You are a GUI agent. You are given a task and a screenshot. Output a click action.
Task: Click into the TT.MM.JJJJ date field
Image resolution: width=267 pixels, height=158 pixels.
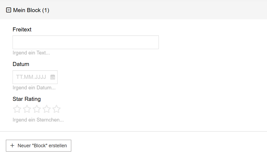[x=31, y=77]
